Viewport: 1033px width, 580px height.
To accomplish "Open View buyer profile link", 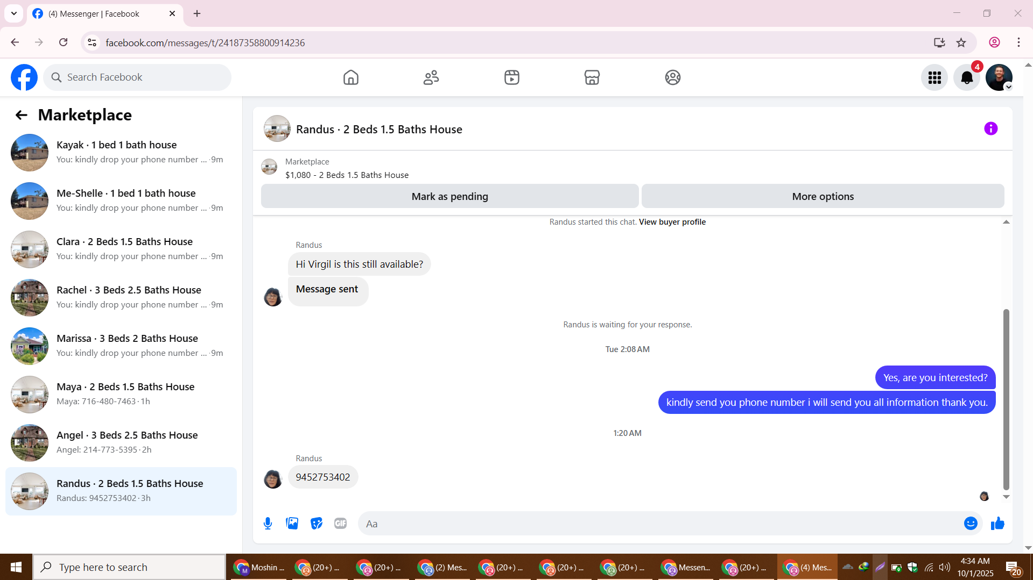I will point(672,222).
